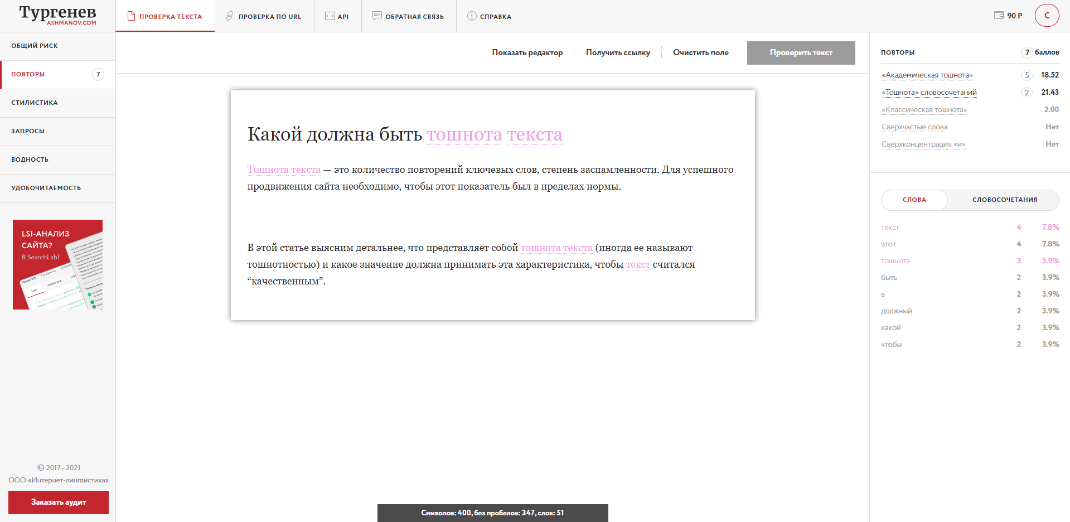Open the Водность section in sidebar
The width and height of the screenshot is (1070, 522).
[x=30, y=159]
